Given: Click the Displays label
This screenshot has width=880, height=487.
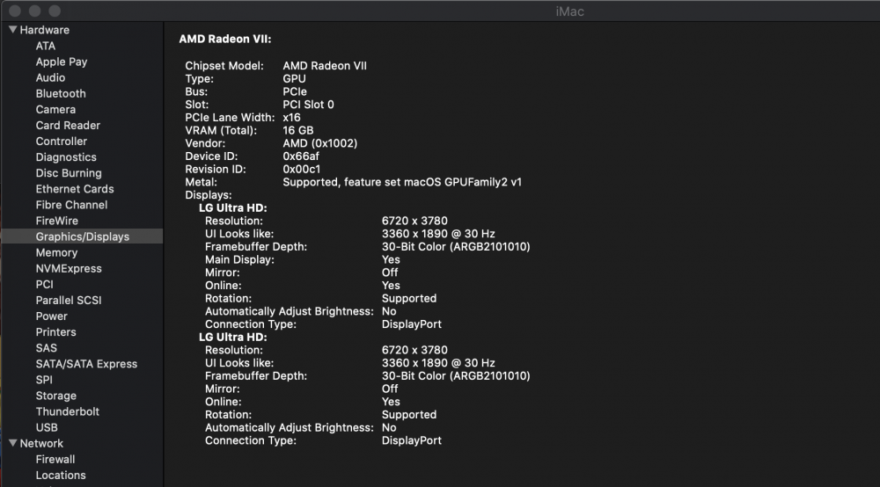Looking at the screenshot, I should [x=209, y=194].
